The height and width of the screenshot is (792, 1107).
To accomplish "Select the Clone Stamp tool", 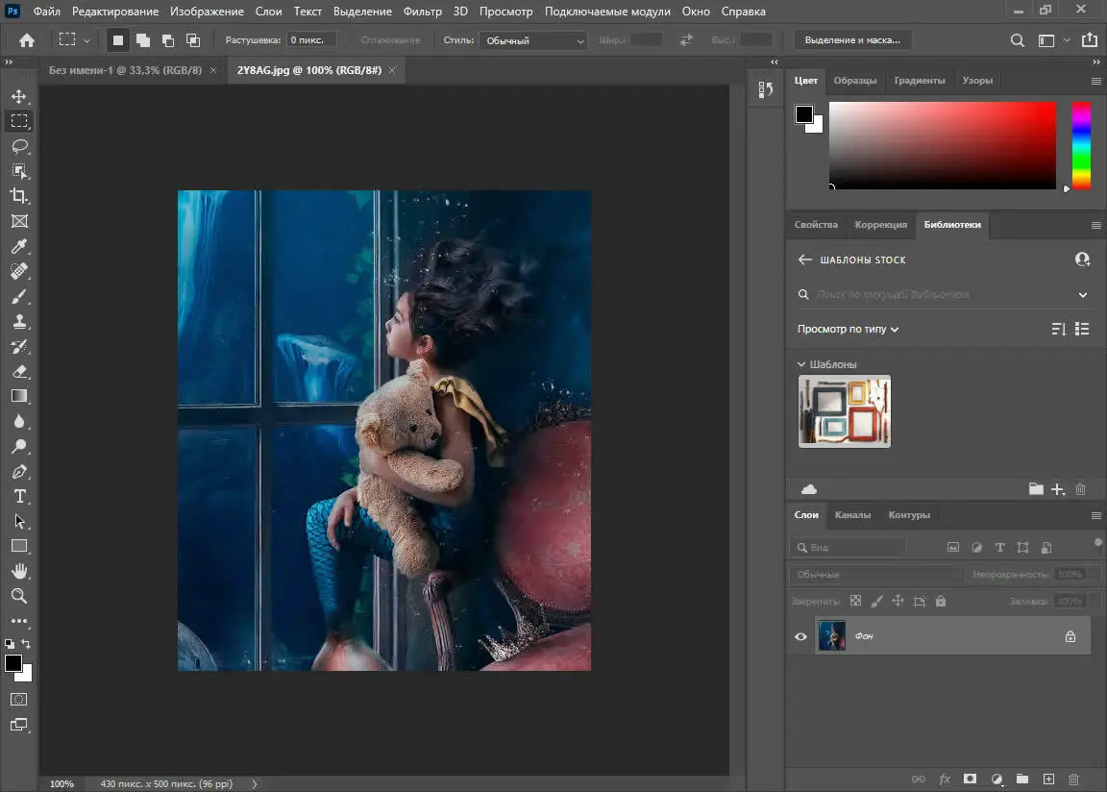I will (x=19, y=321).
